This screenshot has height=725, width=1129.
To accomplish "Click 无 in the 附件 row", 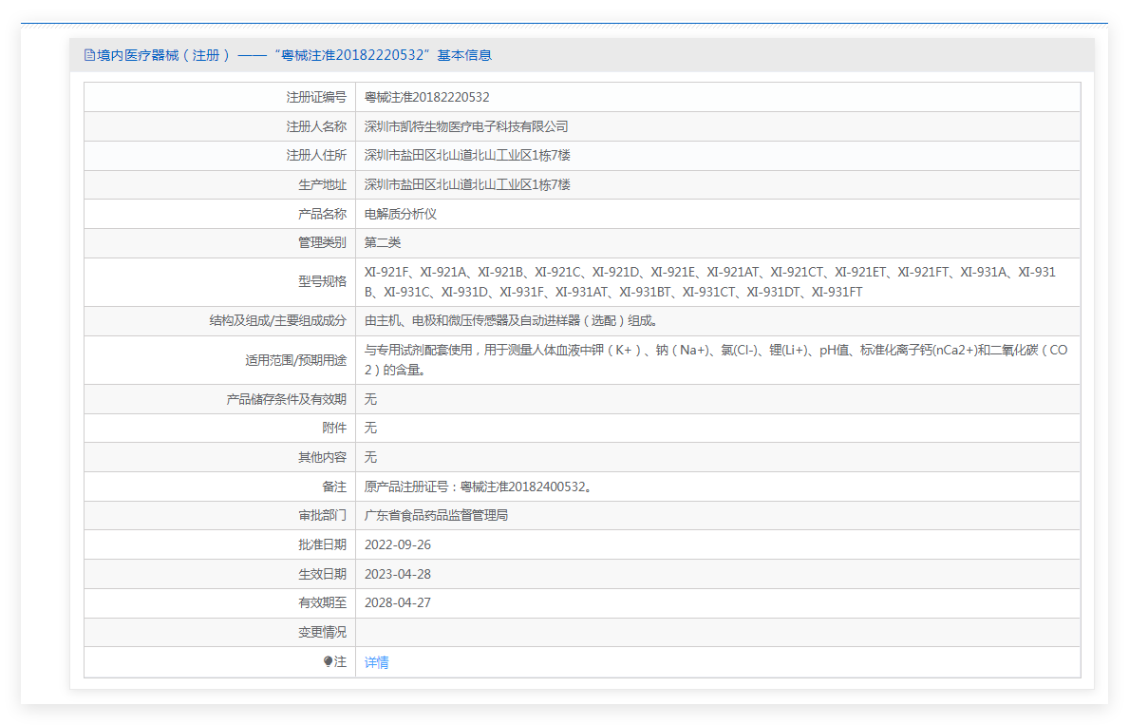I will 371,429.
